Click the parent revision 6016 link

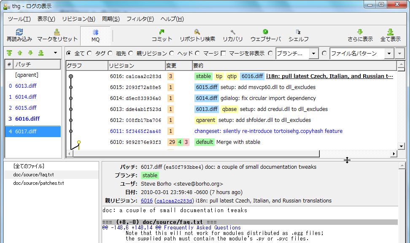click(x=147, y=200)
